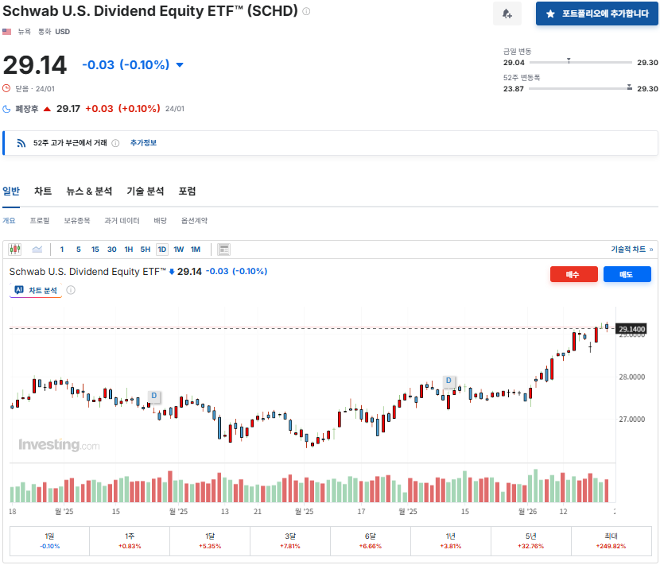Set chart interval to 1 minute
660x565 pixels.
coord(62,250)
